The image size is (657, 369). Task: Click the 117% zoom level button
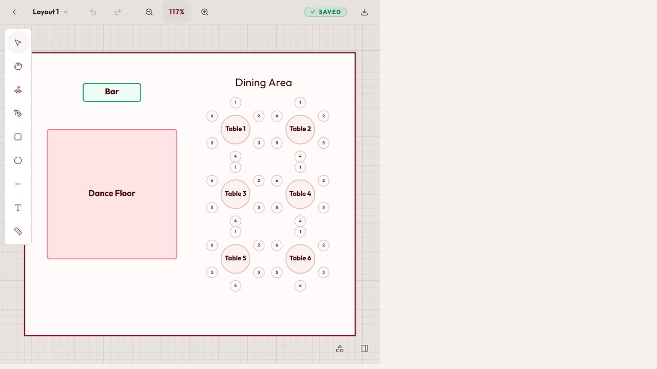(x=177, y=12)
